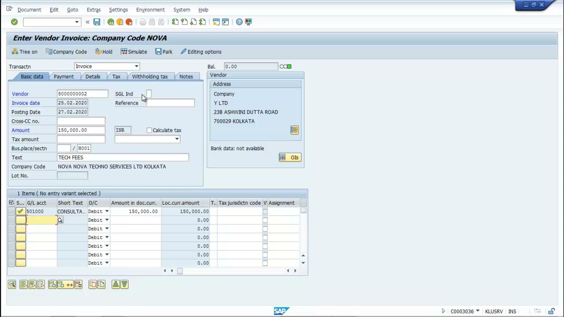Switch to the Notes tab
Viewport: 564px width, 317px height.
186,77
